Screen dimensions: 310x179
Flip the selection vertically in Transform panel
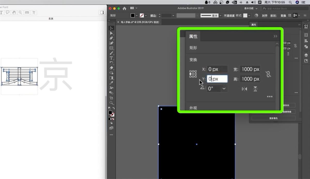tap(255, 89)
